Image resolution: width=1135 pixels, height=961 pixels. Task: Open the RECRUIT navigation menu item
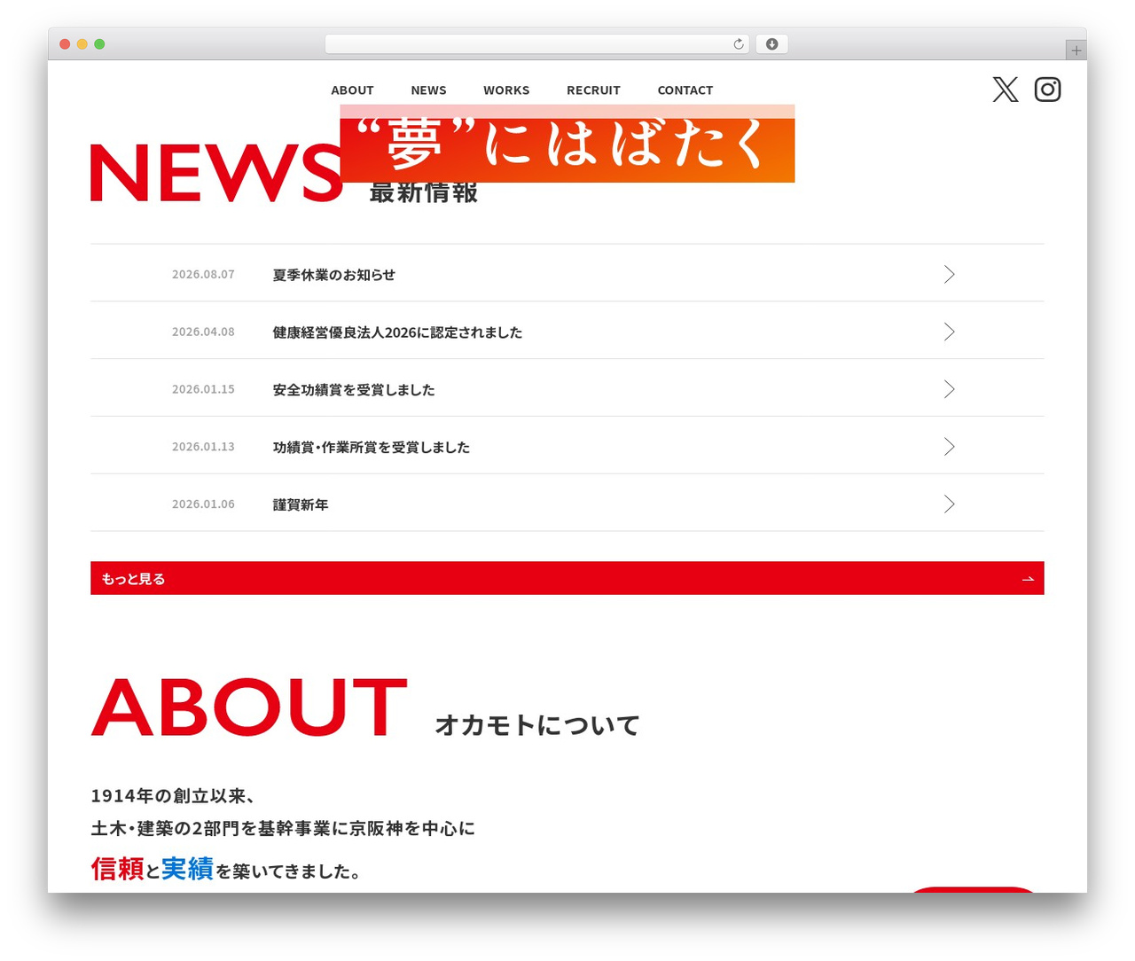pos(593,90)
